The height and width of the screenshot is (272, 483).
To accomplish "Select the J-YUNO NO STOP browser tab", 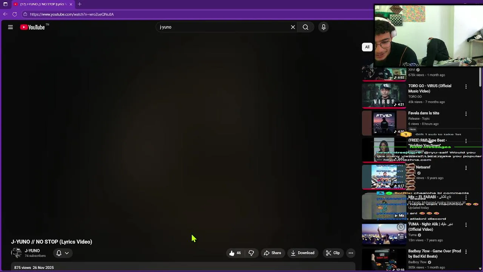I will pyautogui.click(x=43, y=4).
